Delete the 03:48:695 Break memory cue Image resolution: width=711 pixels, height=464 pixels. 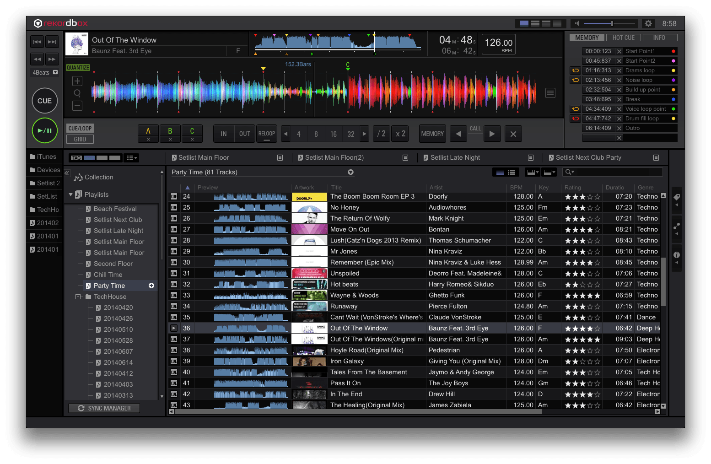click(619, 99)
